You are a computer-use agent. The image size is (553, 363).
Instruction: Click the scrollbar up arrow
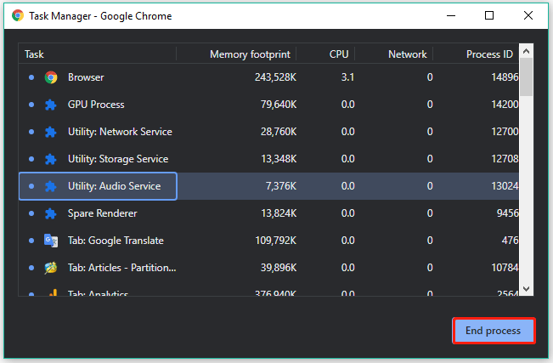pos(526,53)
